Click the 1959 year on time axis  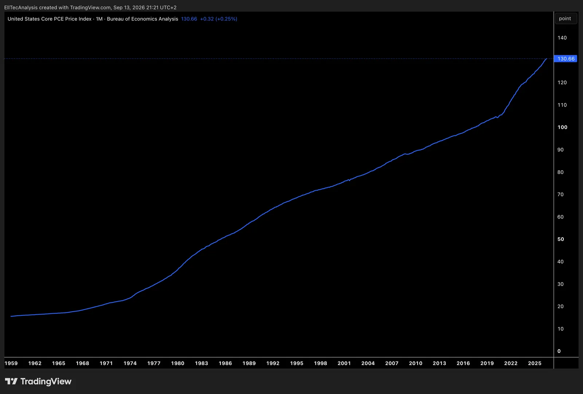(11, 363)
